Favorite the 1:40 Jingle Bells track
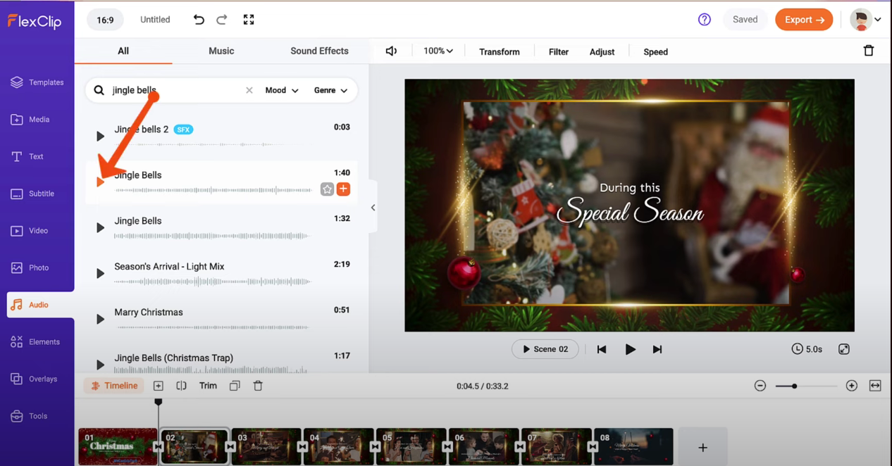The width and height of the screenshot is (892, 466). (327, 189)
